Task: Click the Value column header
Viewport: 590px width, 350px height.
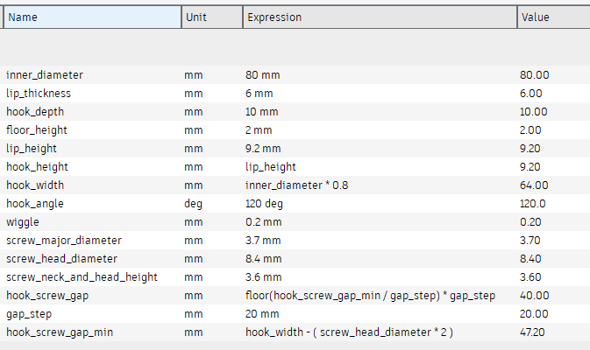Action: click(x=554, y=17)
